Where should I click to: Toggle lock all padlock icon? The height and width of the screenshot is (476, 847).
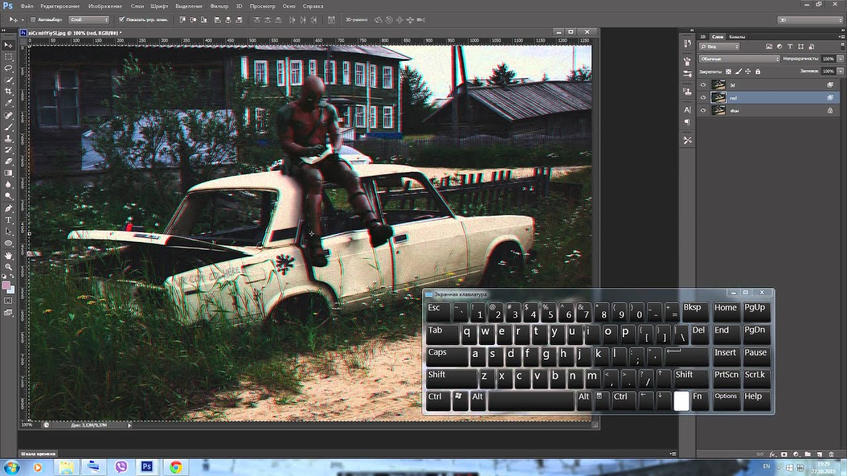click(758, 71)
